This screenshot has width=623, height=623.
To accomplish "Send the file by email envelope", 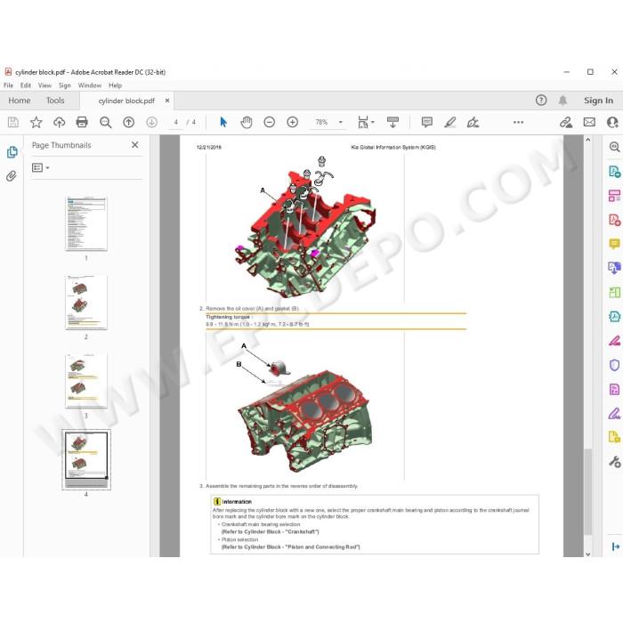I will pyautogui.click(x=589, y=122).
